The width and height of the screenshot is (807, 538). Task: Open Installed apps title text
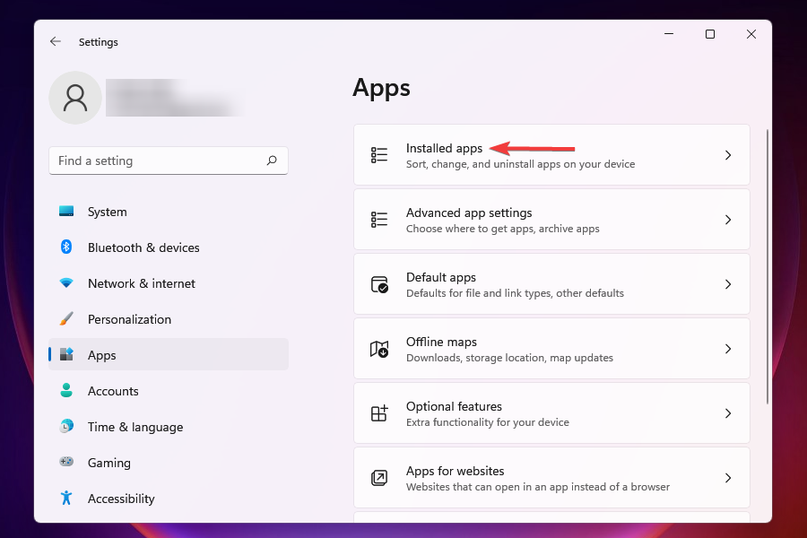pyautogui.click(x=444, y=148)
